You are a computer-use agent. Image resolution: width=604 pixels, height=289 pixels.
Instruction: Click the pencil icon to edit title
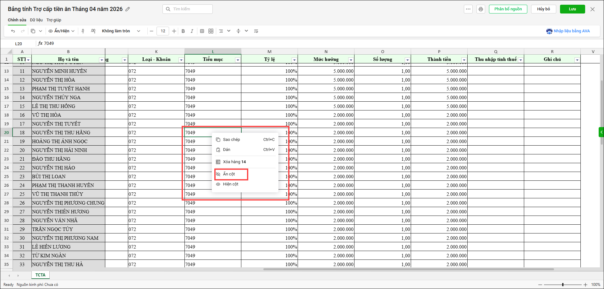(x=128, y=9)
